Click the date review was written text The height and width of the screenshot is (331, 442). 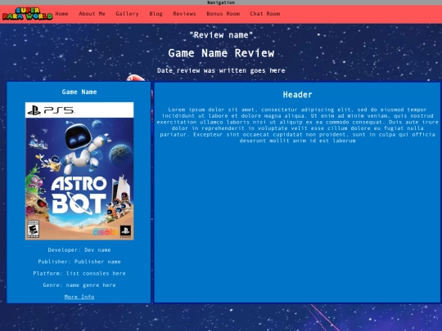(221, 70)
